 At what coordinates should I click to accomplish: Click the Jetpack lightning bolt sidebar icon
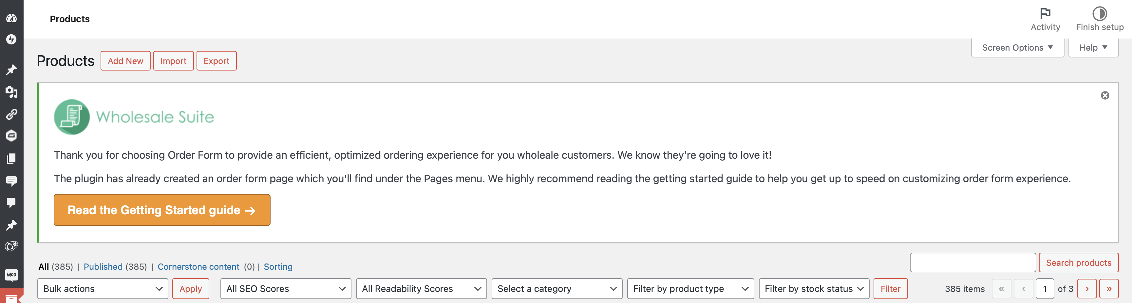11,40
